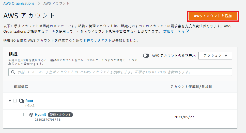Focus the account search input field
Image resolution: width=246 pixels, height=133 pixels.
point(122,72)
